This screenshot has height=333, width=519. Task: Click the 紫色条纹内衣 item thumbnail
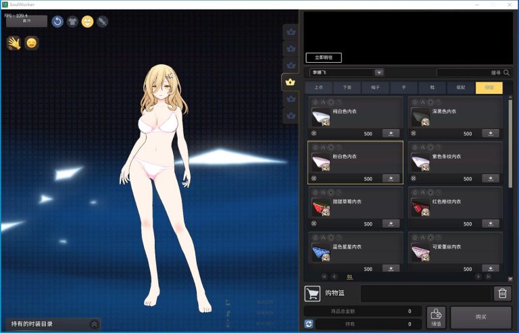pyautogui.click(x=420, y=162)
